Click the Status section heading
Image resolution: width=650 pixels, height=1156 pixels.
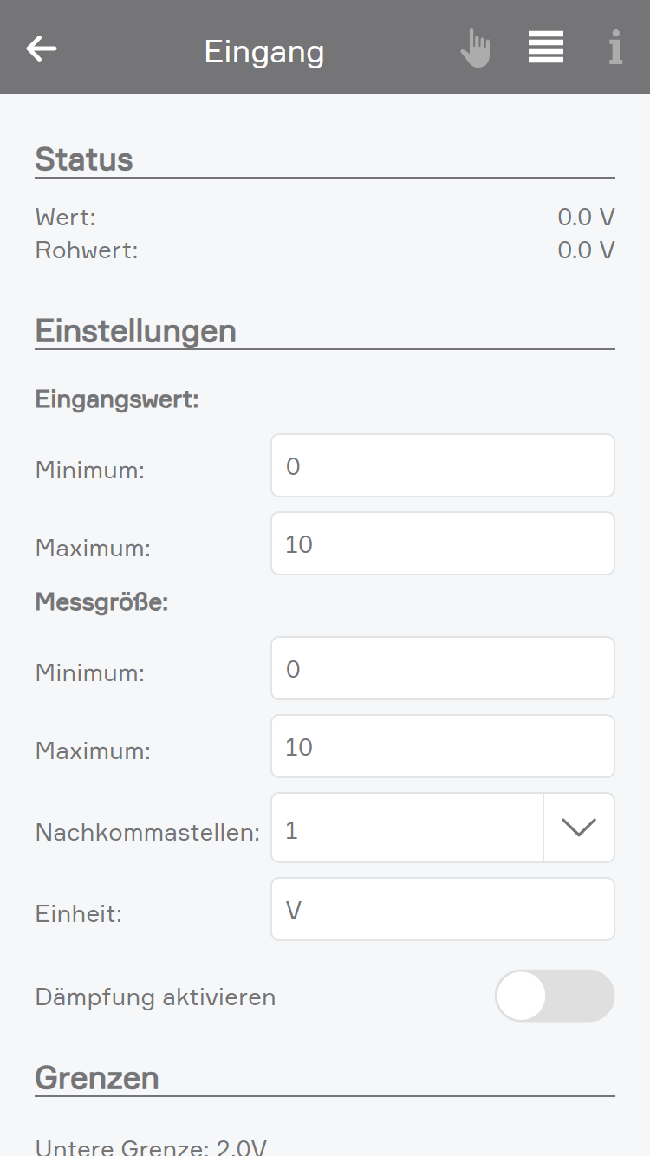(84, 159)
